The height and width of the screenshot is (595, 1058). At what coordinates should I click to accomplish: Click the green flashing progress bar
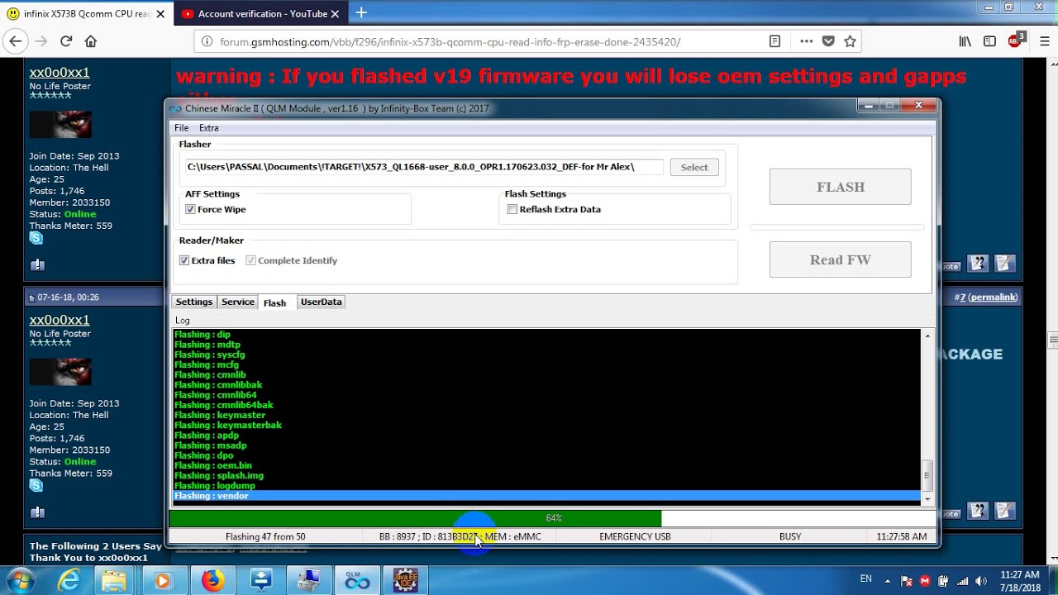pyautogui.click(x=415, y=518)
